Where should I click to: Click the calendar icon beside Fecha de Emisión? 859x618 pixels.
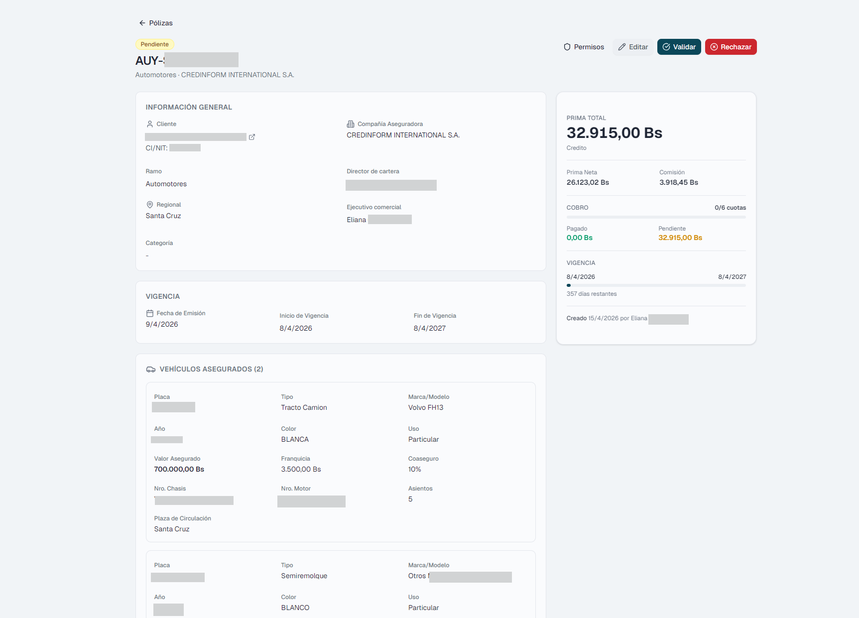tap(149, 313)
